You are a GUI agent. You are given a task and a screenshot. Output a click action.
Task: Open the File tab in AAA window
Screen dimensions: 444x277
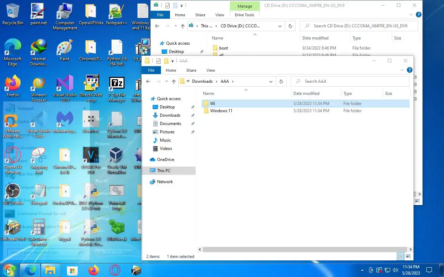click(x=151, y=70)
